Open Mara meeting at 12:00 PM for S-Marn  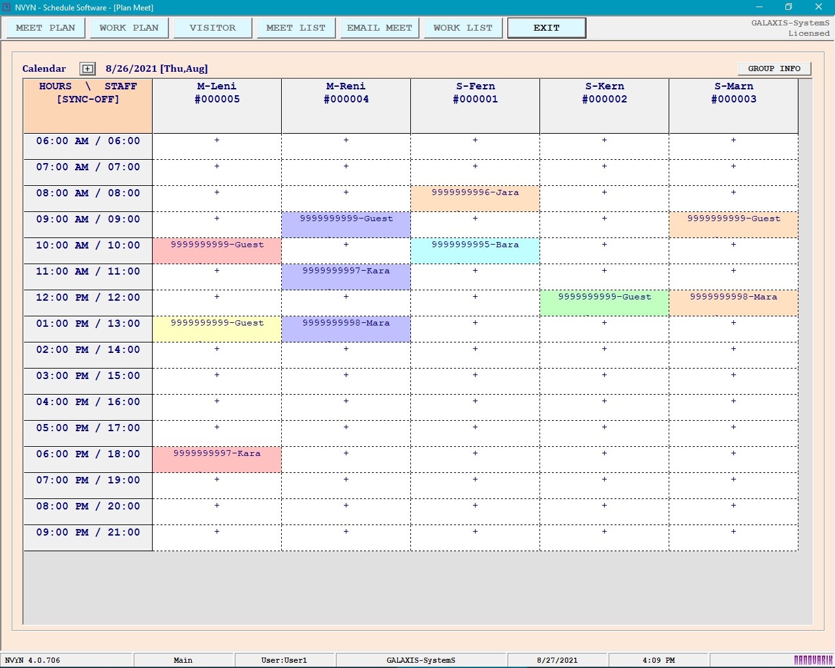734,303
